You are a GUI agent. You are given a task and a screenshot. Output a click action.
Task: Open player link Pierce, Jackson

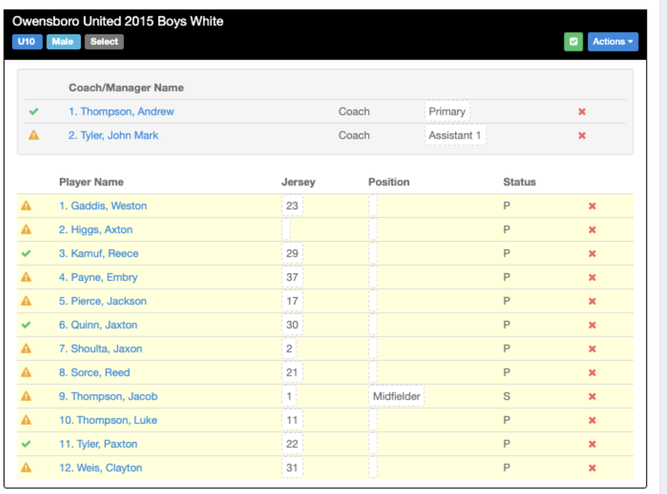pyautogui.click(x=103, y=301)
